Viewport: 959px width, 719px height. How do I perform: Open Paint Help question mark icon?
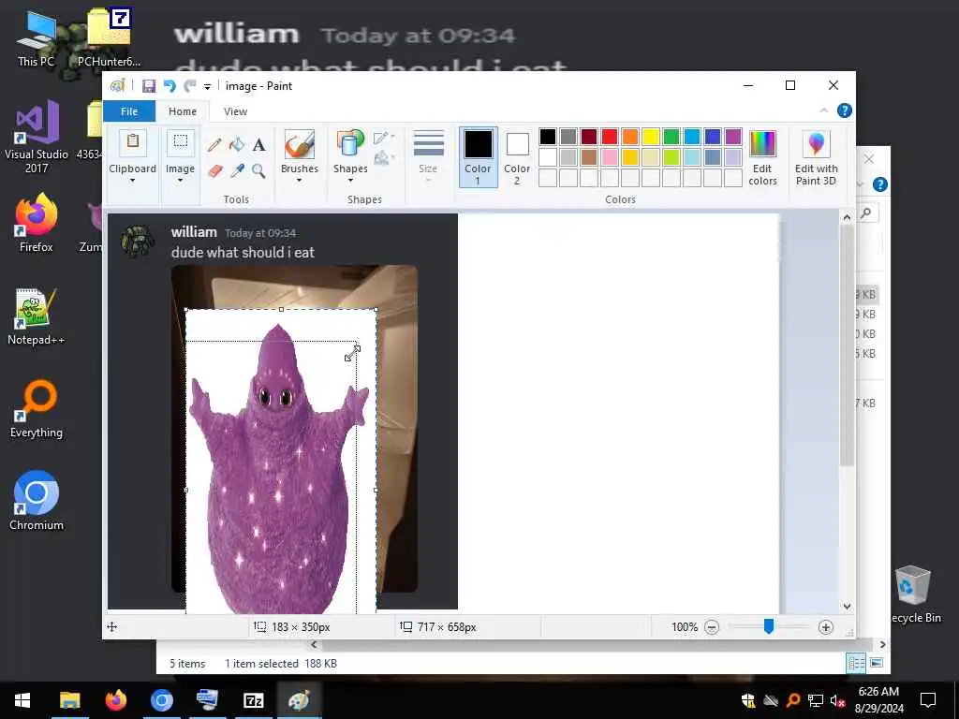(844, 110)
